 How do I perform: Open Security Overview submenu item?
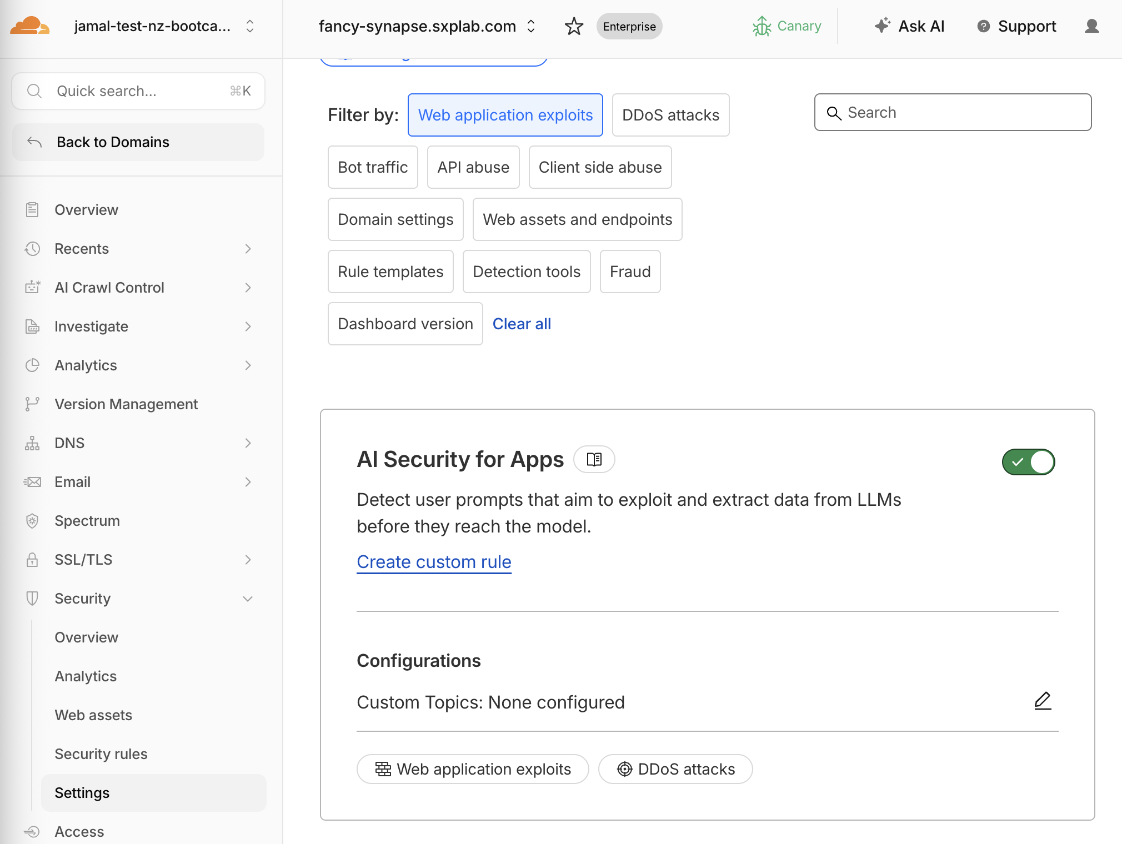[86, 637]
